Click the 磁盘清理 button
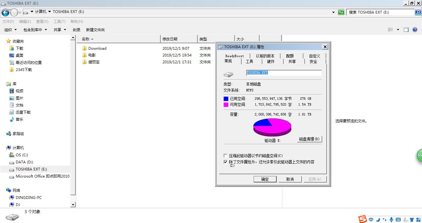Image resolution: width=422 pixels, height=223 pixels. click(x=309, y=139)
